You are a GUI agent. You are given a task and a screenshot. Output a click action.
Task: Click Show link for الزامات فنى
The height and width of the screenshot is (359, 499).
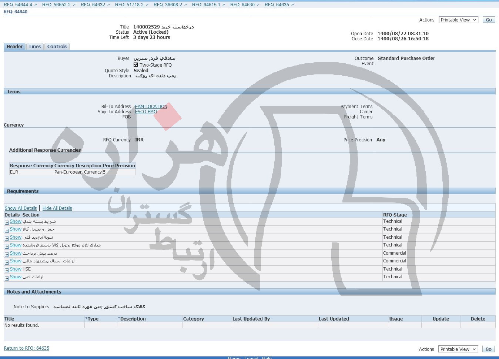coord(16,277)
